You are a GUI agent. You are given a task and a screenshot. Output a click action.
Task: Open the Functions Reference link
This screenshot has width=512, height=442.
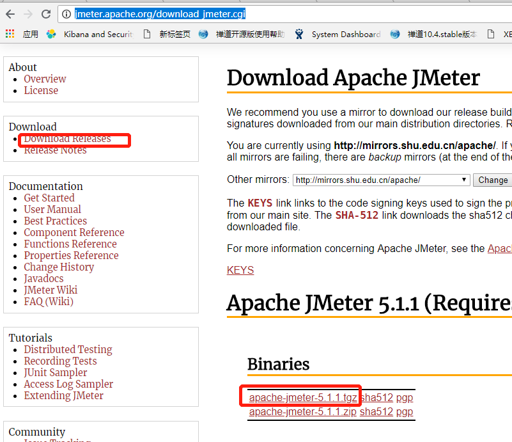70,244
